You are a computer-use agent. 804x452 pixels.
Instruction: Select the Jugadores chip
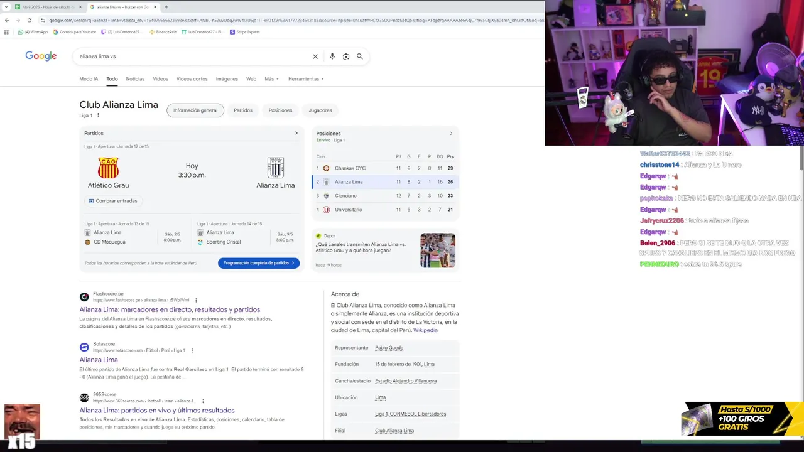(320, 110)
